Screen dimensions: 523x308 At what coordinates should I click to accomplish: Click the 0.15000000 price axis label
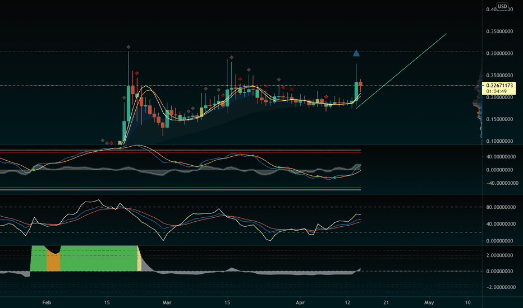click(x=499, y=119)
